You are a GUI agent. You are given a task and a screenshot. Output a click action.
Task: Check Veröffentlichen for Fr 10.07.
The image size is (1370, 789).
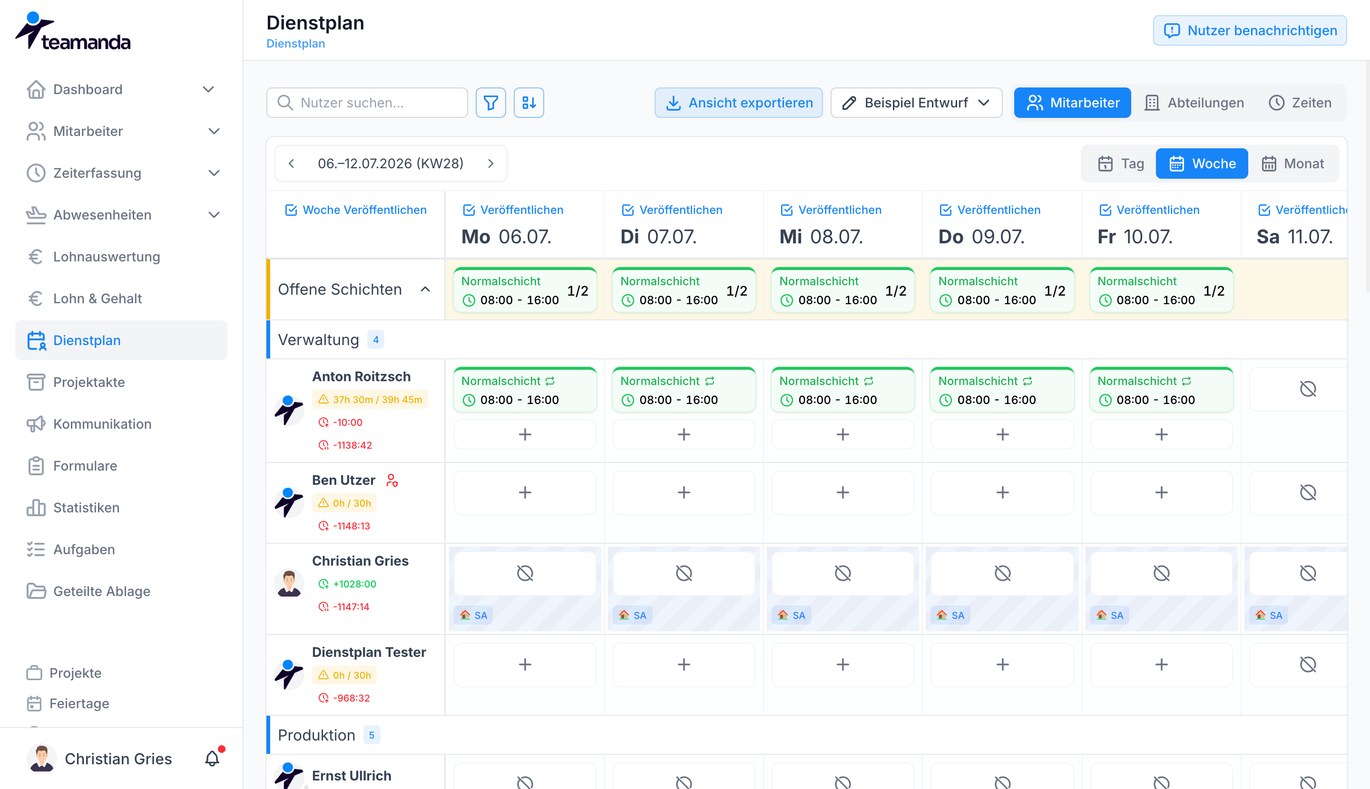point(1105,210)
